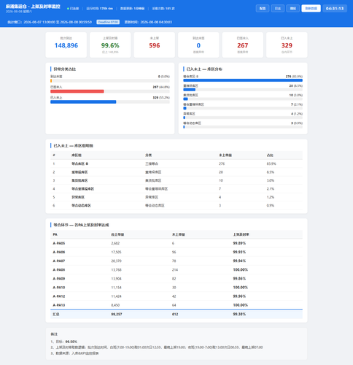The height and width of the screenshot is (365, 353).
Task: Click the 三楼等合 cell in row 1
Action: pyautogui.click(x=152, y=164)
